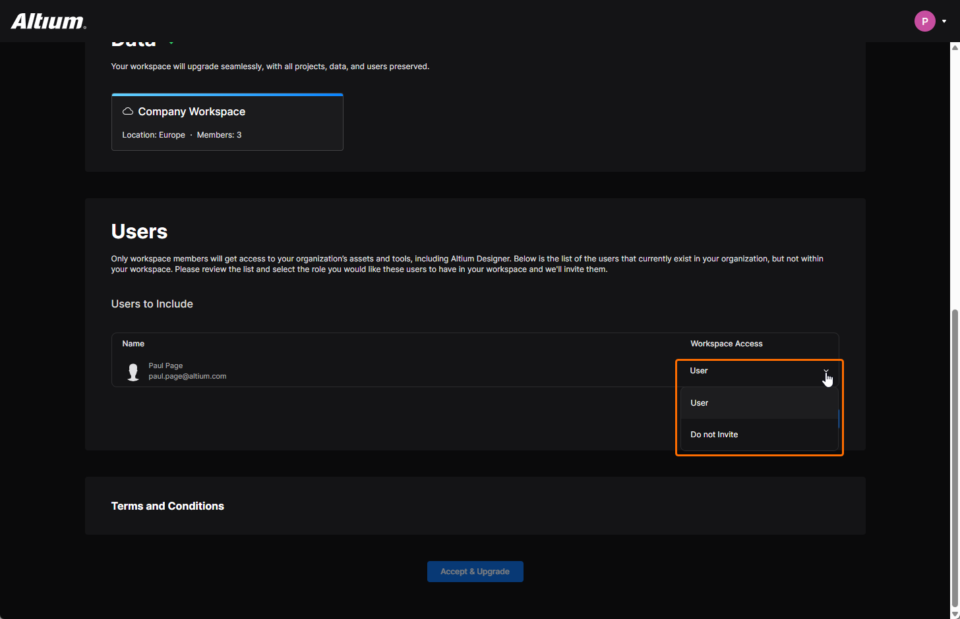This screenshot has height=619, width=960.
Task: Expand the account dropdown arrow beside avatar
Action: pos(944,21)
